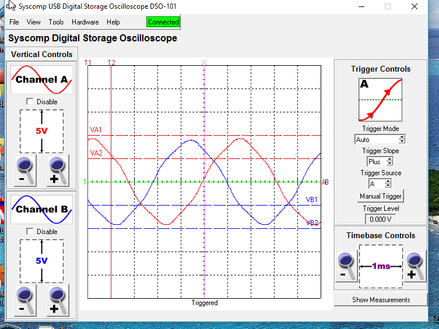Viewport: 439px width, 329px height.
Task: Click the green Connected status indicator
Action: (x=163, y=22)
